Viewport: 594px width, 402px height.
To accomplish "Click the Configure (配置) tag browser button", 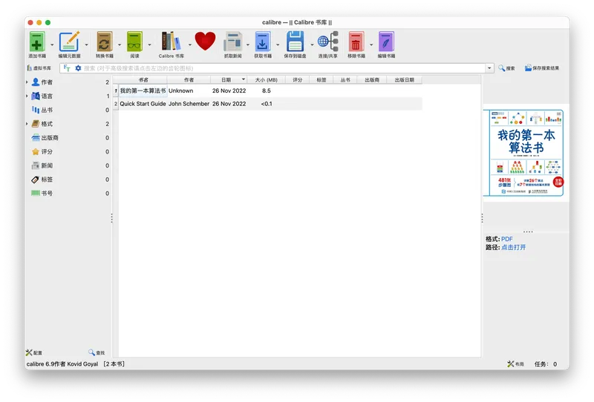I will (x=33, y=353).
